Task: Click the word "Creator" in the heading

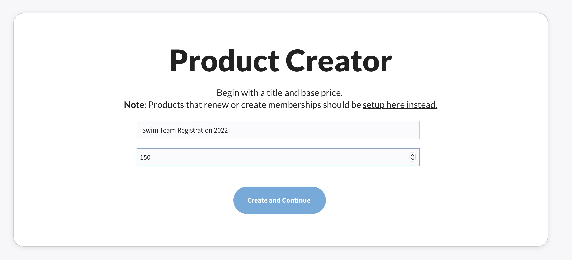Action: pos(338,61)
